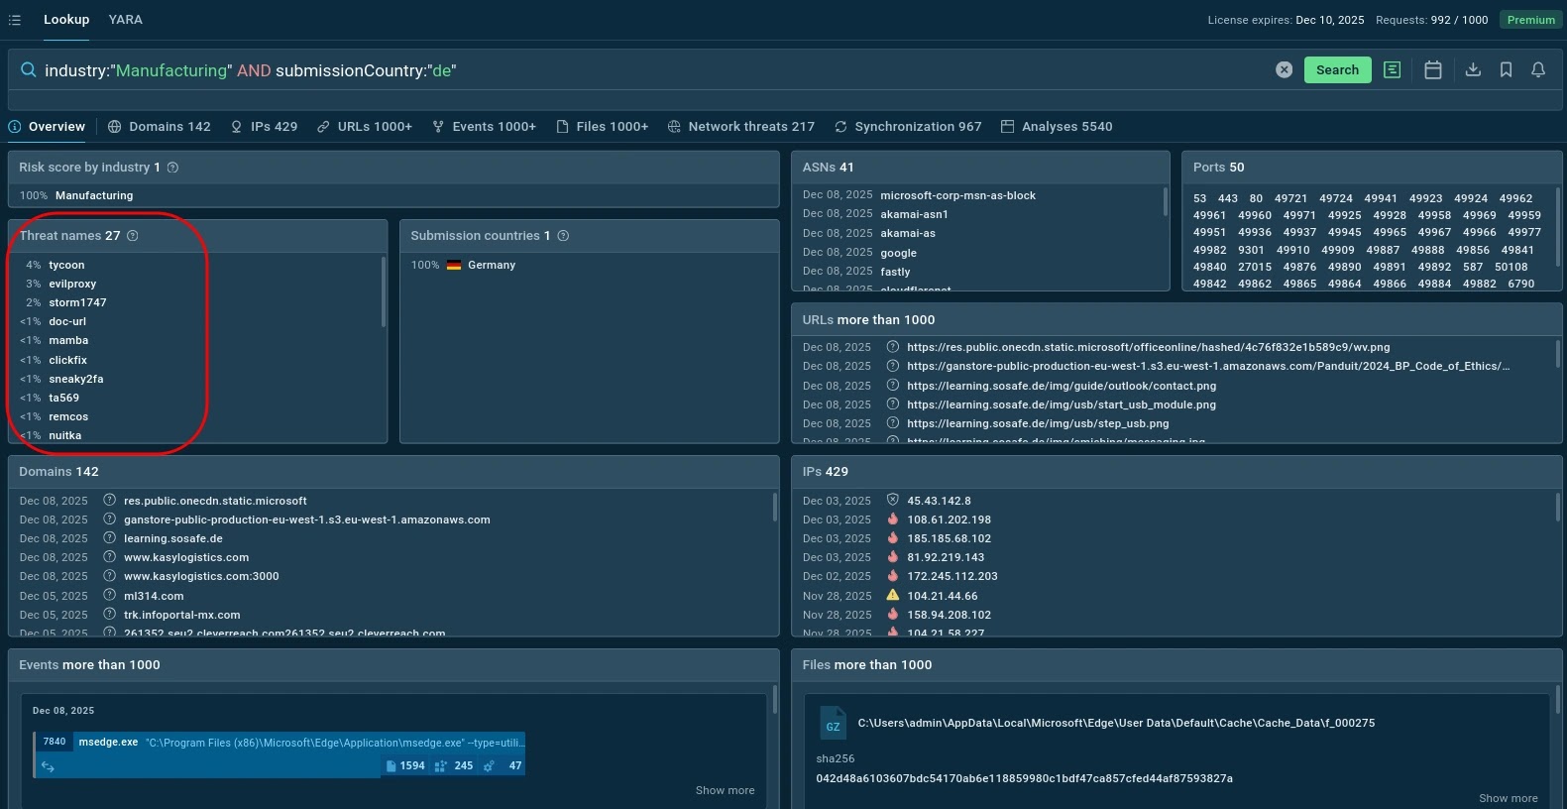Click the notification bell icon
The height and width of the screenshot is (809, 1567).
click(x=1538, y=69)
